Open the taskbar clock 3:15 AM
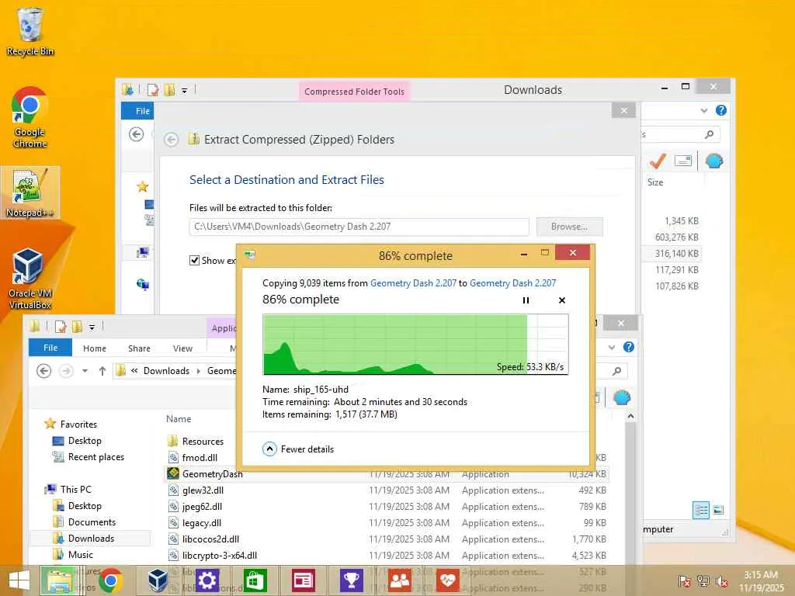This screenshot has width=795, height=596. coord(761,581)
